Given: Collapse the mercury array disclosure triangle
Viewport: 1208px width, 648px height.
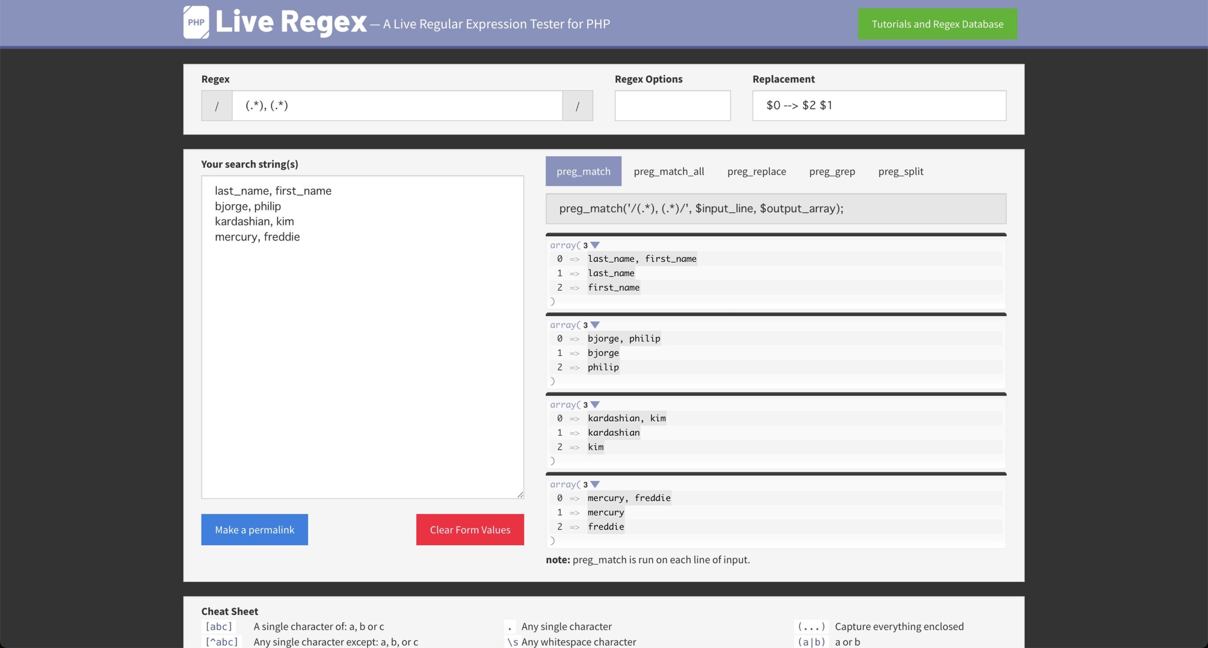Looking at the screenshot, I should [595, 484].
